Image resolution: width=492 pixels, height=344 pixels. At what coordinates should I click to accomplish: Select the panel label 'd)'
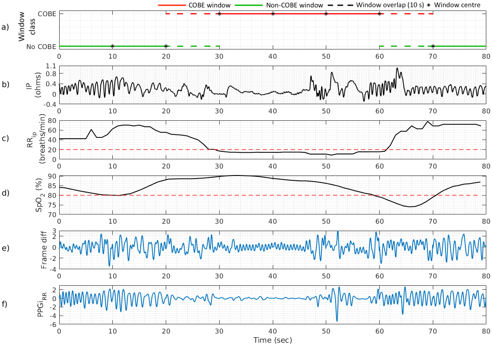point(5,193)
